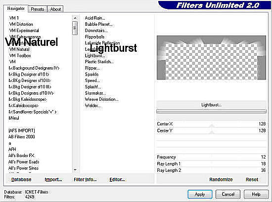
Task: Choose the Flipperballs filter
Action: pos(95,37)
